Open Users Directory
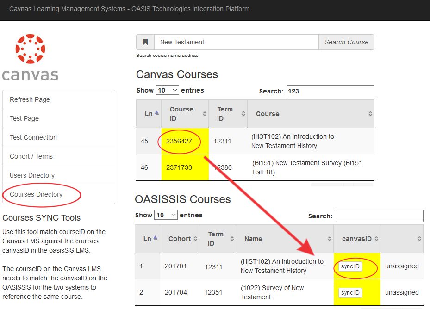The image size is (430, 309). point(59,175)
